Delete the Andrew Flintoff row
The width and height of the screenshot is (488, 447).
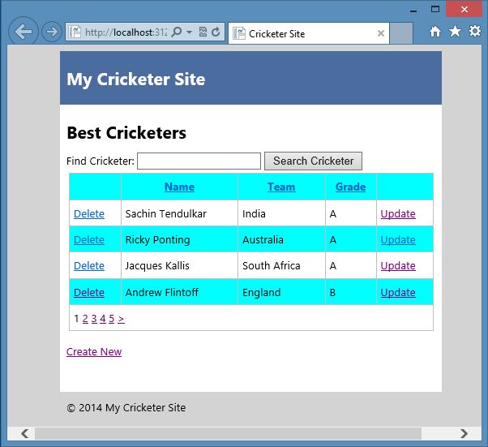pyautogui.click(x=89, y=293)
